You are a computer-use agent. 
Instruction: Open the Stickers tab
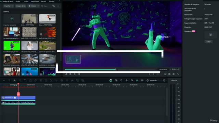pyautogui.click(x=52, y=1)
